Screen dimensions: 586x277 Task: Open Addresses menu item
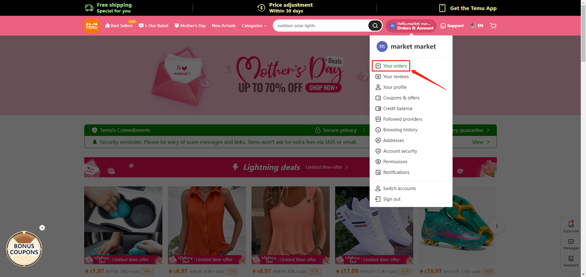[390, 141]
